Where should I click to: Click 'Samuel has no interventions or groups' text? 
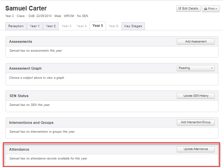click(42, 132)
